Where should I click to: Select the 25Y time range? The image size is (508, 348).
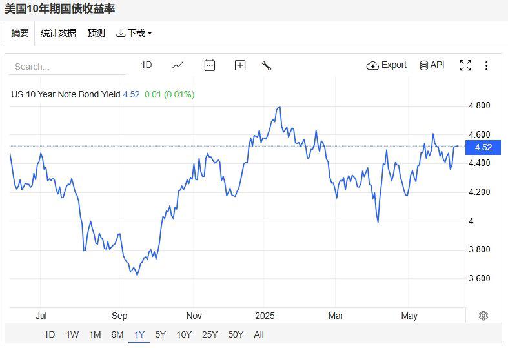coord(210,334)
